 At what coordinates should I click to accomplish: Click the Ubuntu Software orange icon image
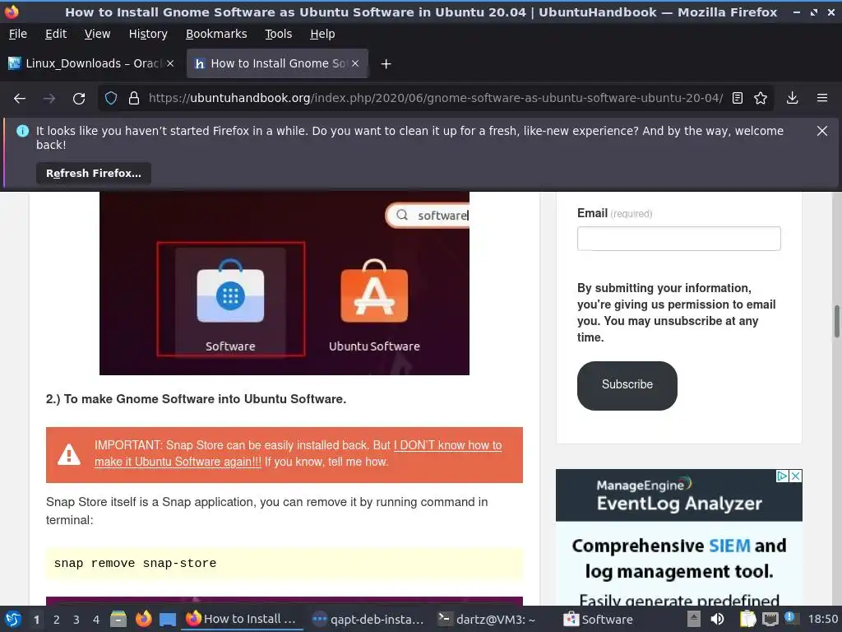click(374, 292)
